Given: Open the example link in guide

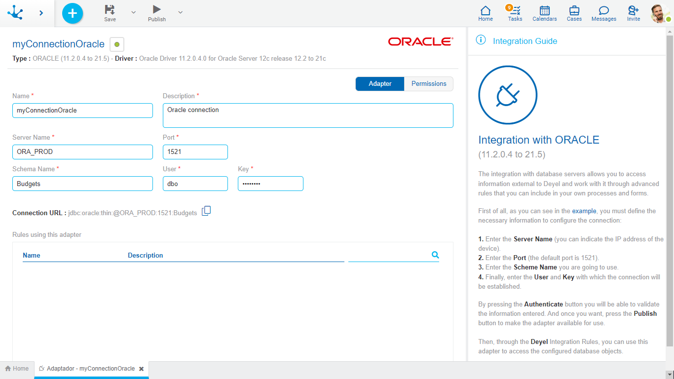Looking at the screenshot, I should [584, 211].
